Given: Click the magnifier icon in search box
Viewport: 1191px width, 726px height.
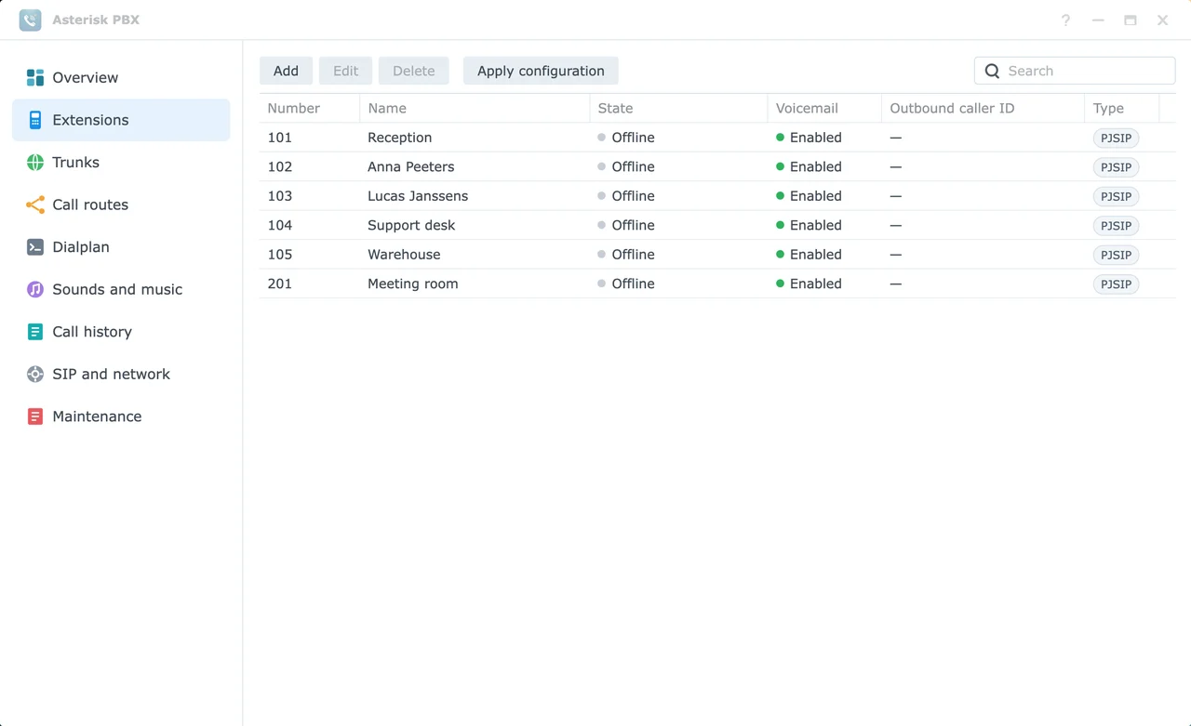Looking at the screenshot, I should 992,71.
